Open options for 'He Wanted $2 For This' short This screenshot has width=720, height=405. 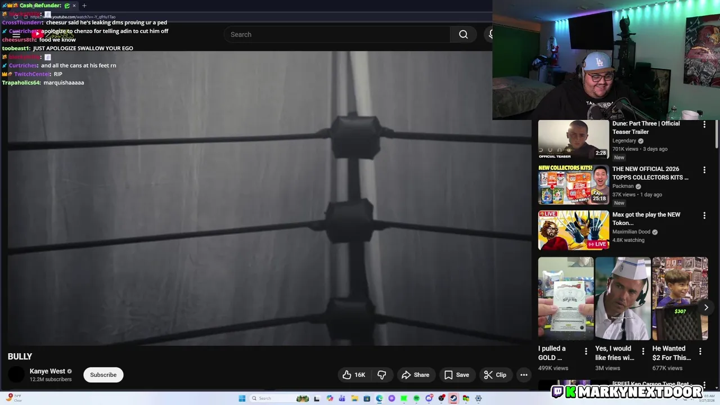point(700,351)
